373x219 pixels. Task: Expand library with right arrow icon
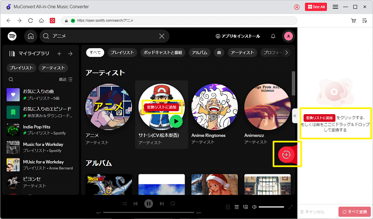click(70, 54)
